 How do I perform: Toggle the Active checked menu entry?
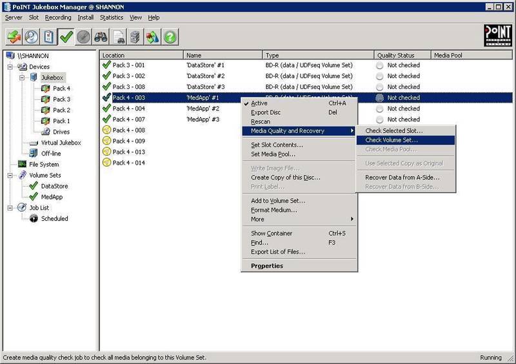299,103
